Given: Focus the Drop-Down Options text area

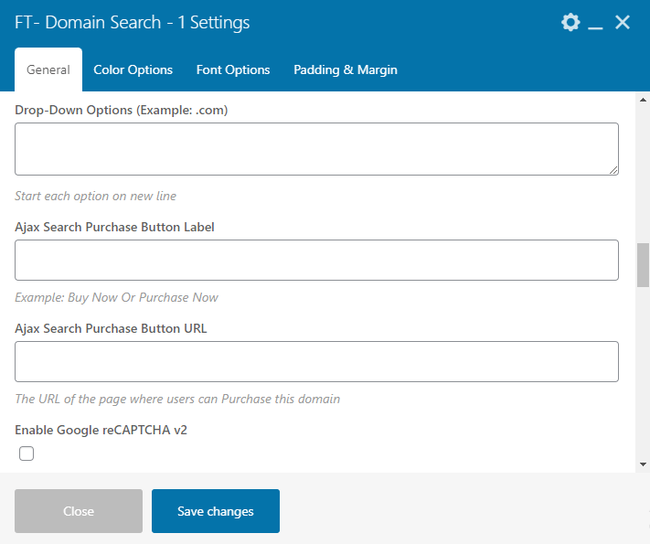Looking at the screenshot, I should pos(316,148).
